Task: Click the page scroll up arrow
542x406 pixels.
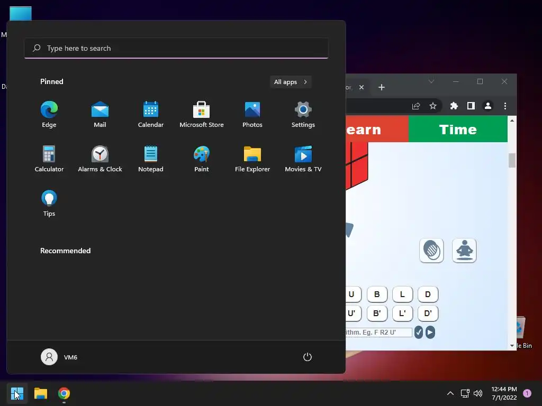Action: [512, 121]
